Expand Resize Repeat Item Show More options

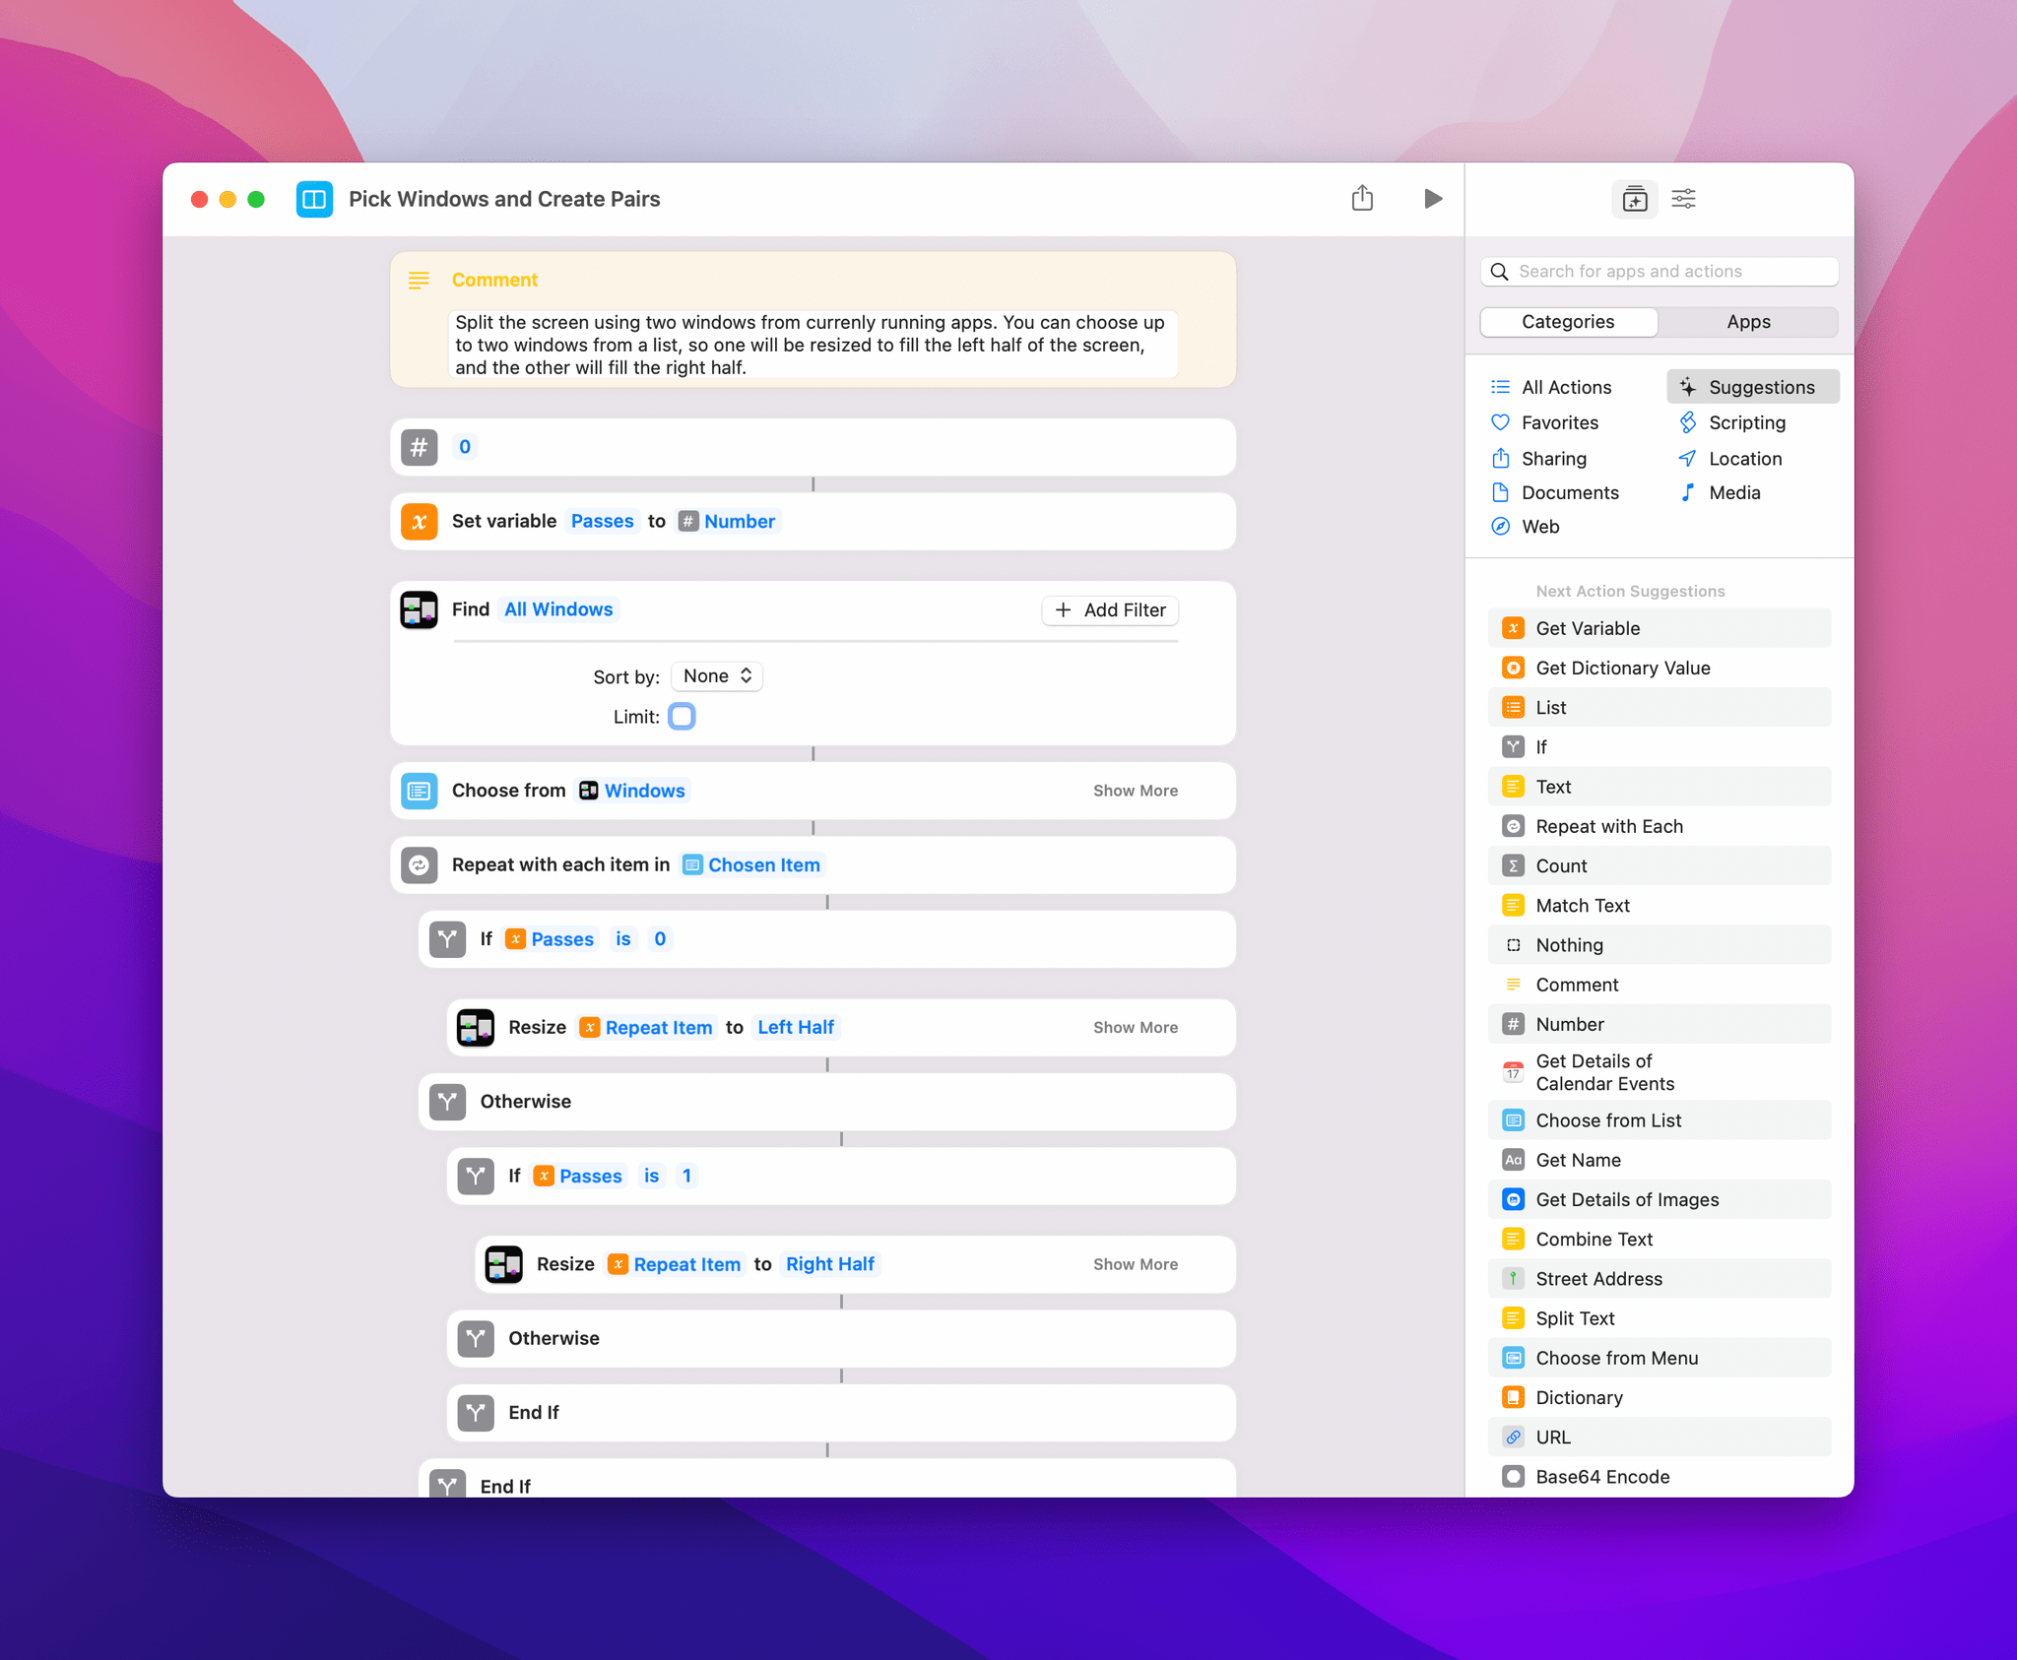coord(1136,1027)
